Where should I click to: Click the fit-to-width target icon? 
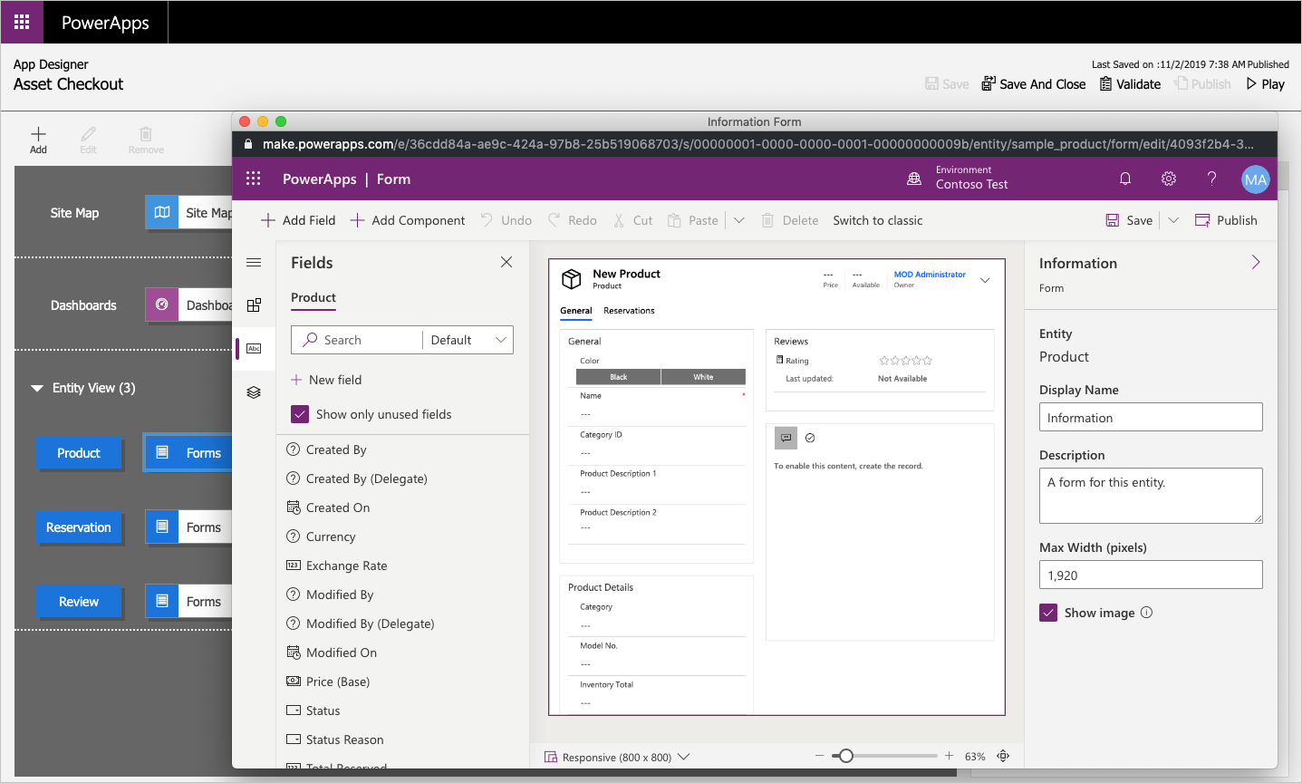[x=1003, y=756]
